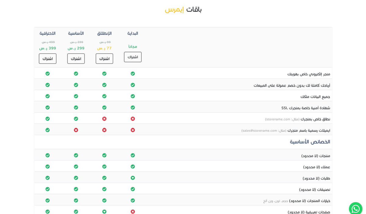Click red cross for صفحات تعريفية in البداية column
This screenshot has width=366, height=214.
133,212
